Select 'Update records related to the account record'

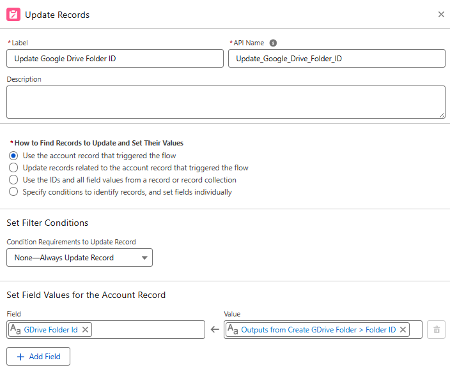click(13, 168)
